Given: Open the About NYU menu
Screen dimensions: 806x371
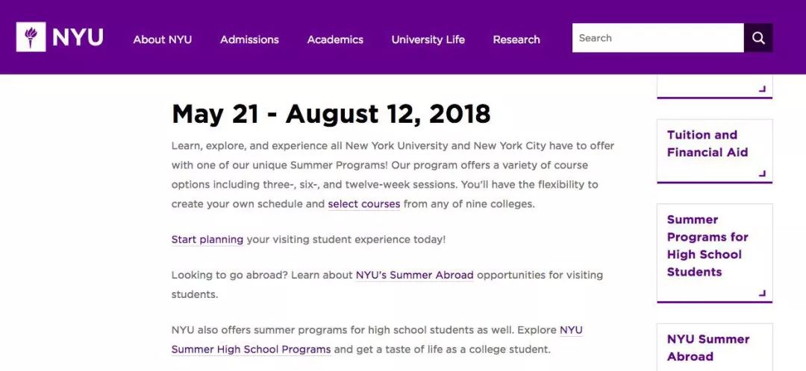Looking at the screenshot, I should point(162,39).
